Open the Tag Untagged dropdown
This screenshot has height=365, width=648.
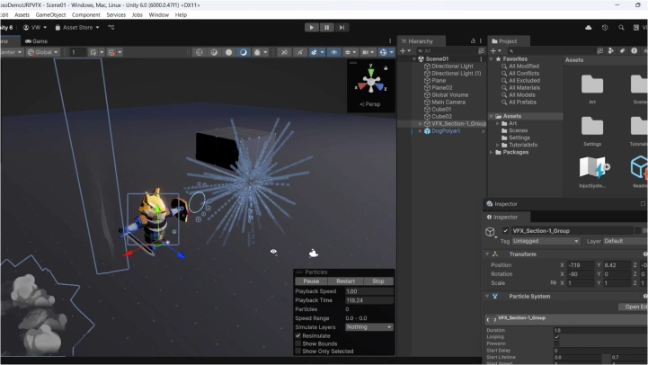[546, 241]
